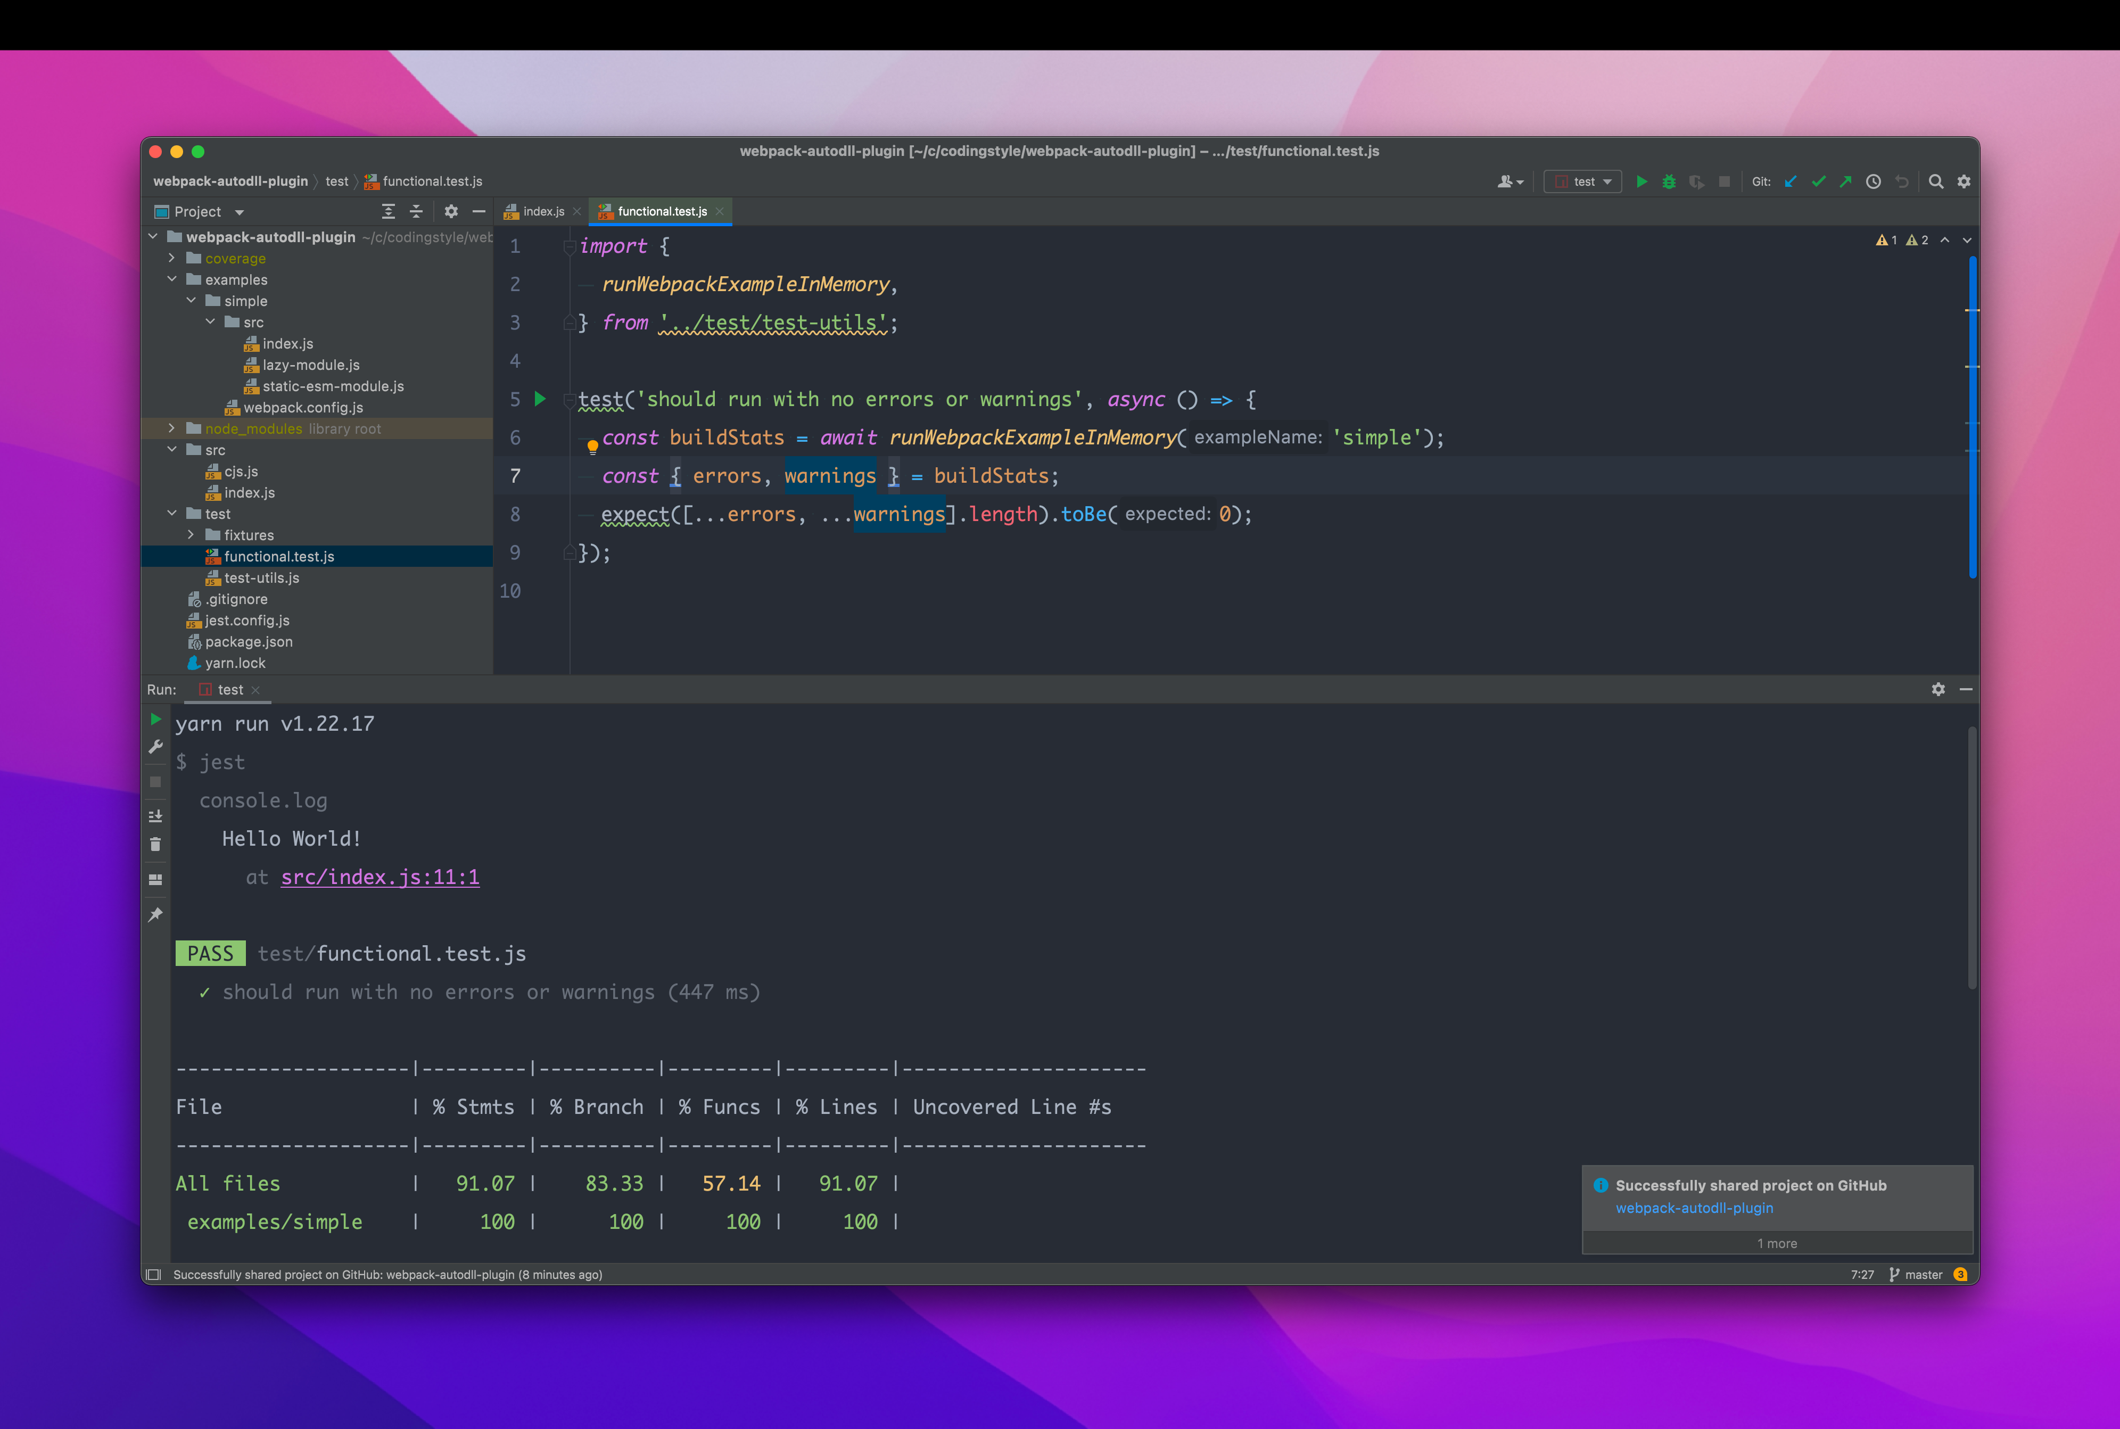Click Search Everywhere magnifier icon
Viewport: 2120px width, 1429px height.
pyautogui.click(x=1936, y=181)
